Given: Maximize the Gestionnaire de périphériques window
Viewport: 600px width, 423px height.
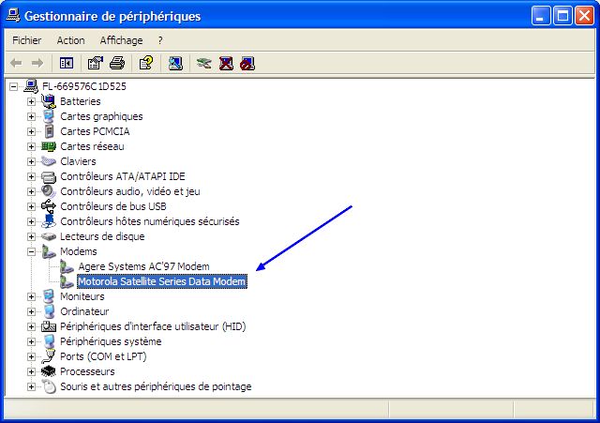Looking at the screenshot, I should click(562, 16).
